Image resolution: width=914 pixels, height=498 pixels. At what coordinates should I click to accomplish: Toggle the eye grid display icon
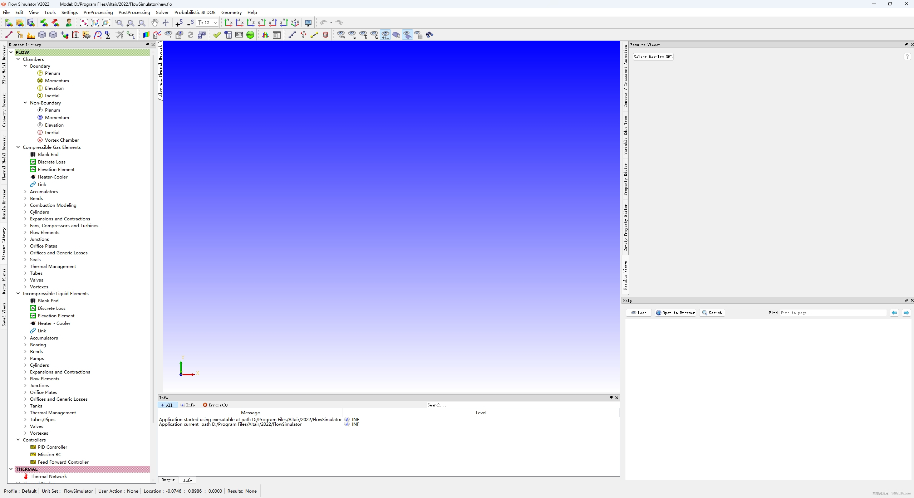pyautogui.click(x=418, y=35)
